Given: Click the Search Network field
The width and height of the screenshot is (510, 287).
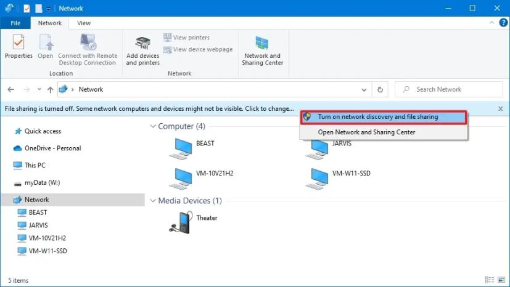Looking at the screenshot, I should [x=449, y=89].
